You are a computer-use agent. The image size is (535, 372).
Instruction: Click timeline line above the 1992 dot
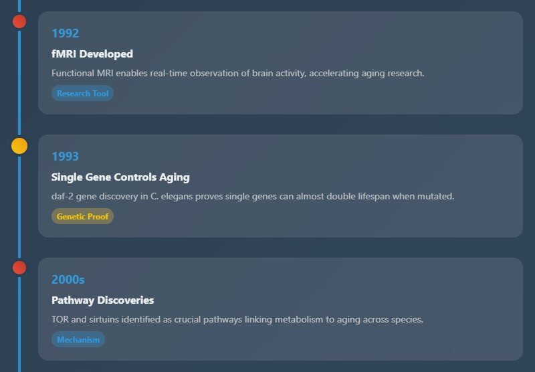19,5
